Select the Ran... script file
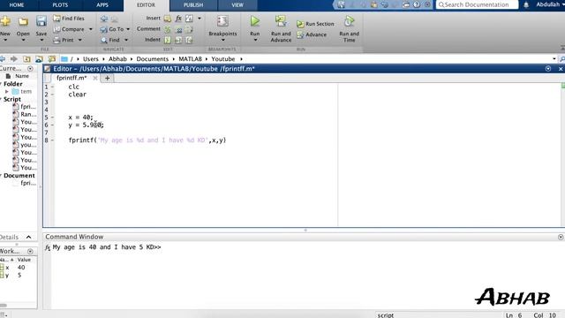Image resolution: width=565 pixels, height=318 pixels. click(25, 114)
